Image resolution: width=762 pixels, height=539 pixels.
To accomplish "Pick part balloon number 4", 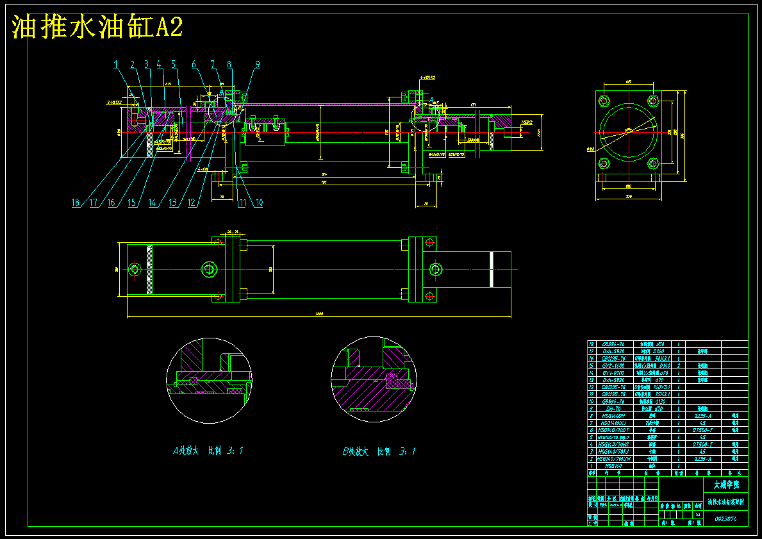I will tap(158, 65).
